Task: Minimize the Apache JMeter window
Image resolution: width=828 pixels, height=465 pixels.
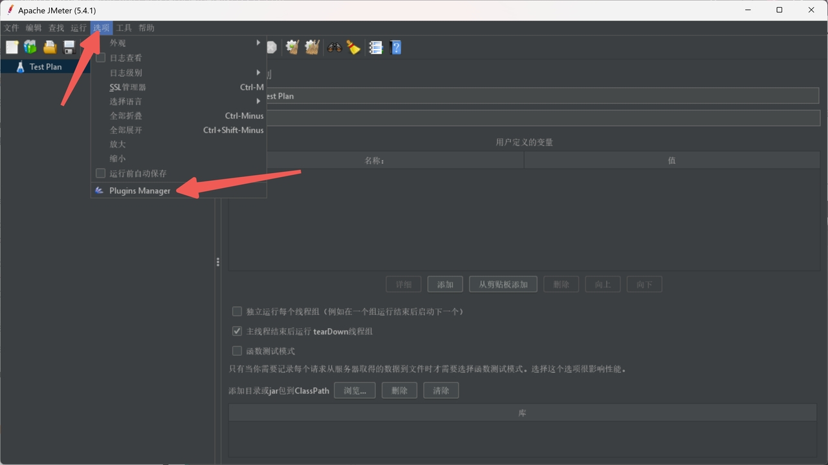Action: click(749, 10)
